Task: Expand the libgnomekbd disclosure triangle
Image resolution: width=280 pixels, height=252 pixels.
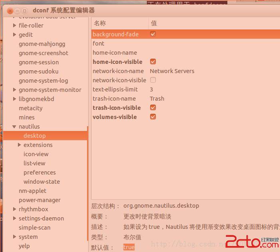Action: click(x=14, y=99)
